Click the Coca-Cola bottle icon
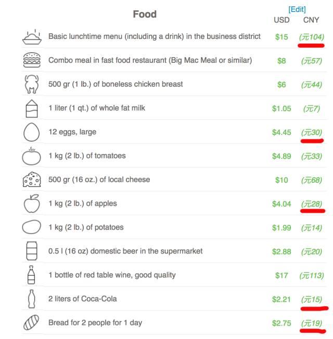This screenshot has width=333, height=339. [x=32, y=299]
